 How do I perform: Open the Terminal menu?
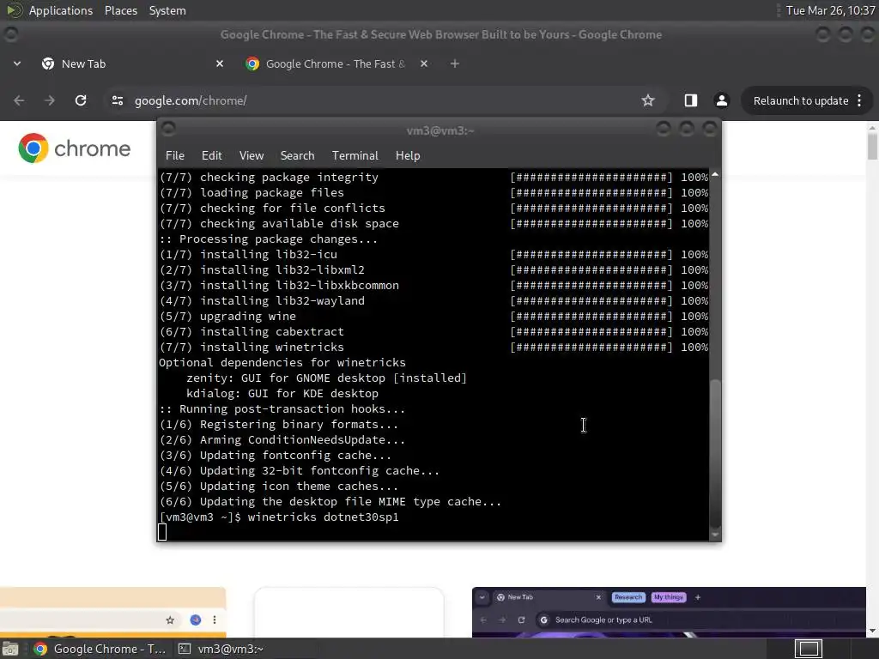click(x=355, y=155)
